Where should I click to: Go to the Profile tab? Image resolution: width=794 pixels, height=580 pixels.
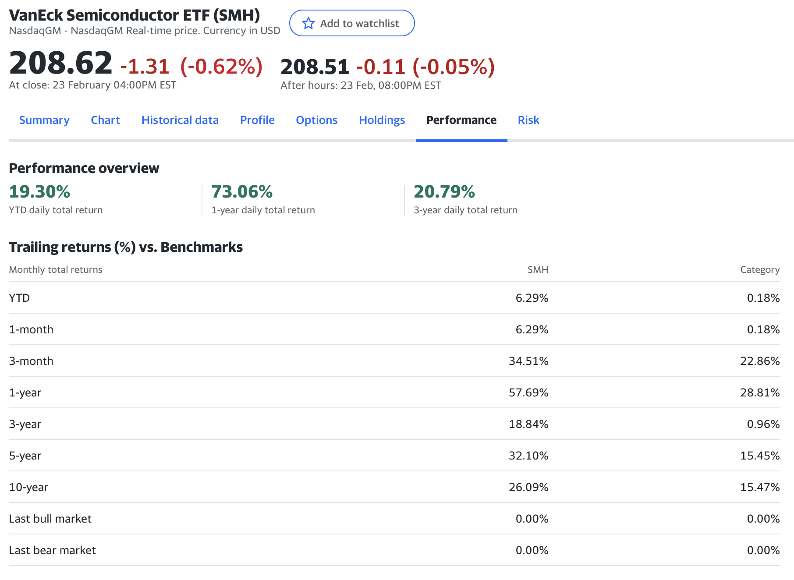pyautogui.click(x=257, y=120)
